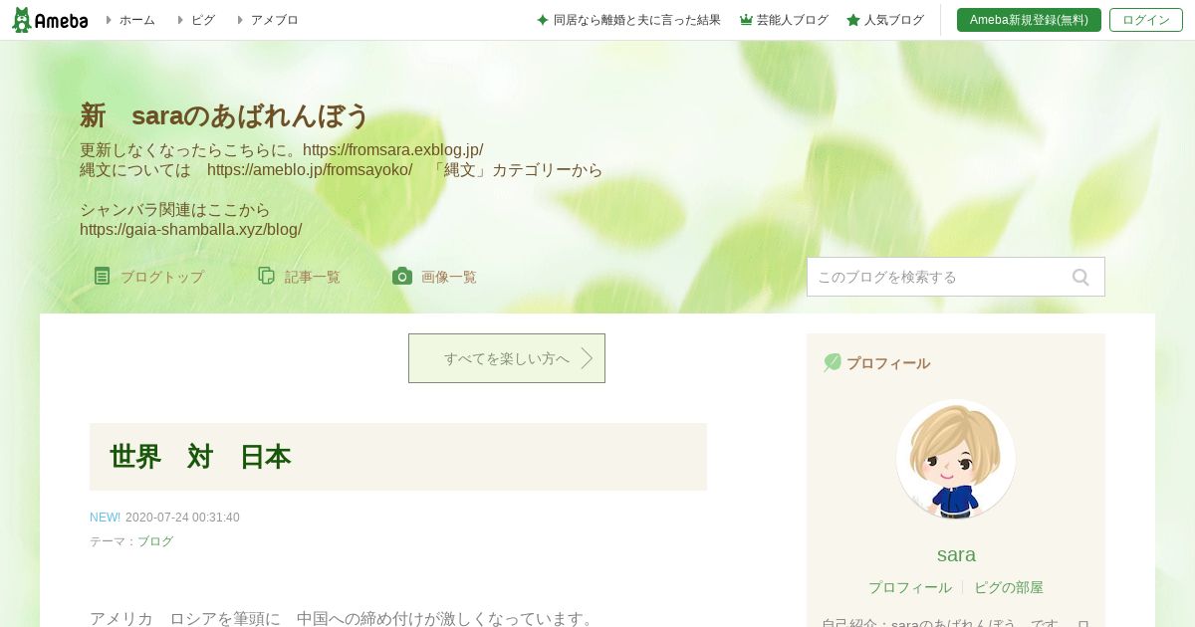The image size is (1195, 627).
Task: Open 同居なら離婚と夫に言った結果 link
Action: click(636, 20)
